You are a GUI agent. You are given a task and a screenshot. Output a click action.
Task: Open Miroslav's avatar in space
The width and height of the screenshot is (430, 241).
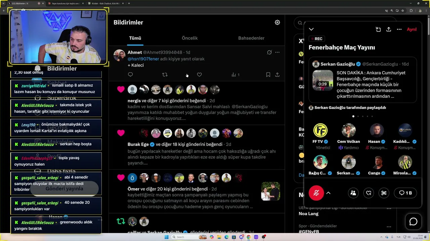point(405,162)
